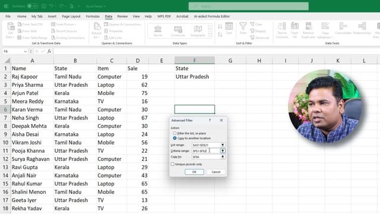Viewport: 380px width, 214px height.
Task: Click the Insert Function fx icon
Action: click(49, 51)
